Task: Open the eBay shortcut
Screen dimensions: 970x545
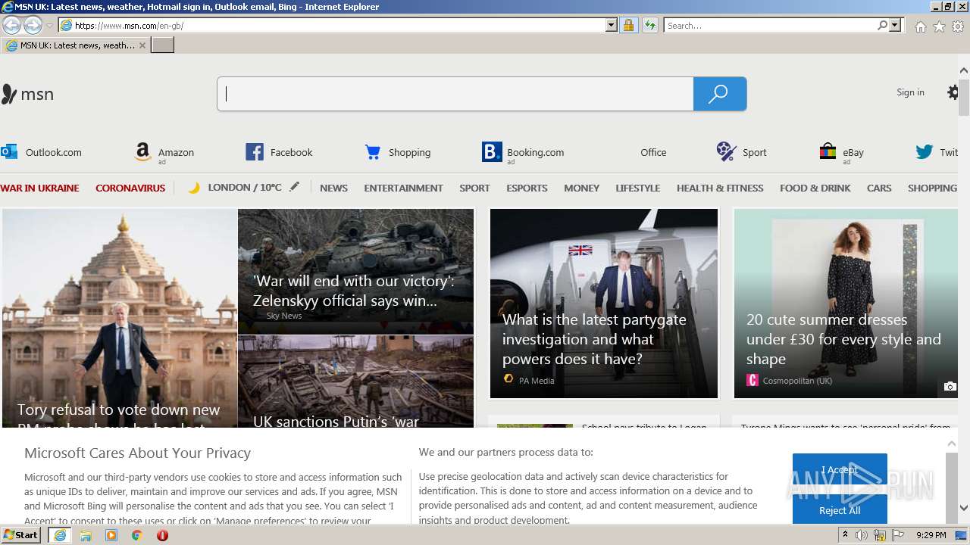Action: (841, 153)
